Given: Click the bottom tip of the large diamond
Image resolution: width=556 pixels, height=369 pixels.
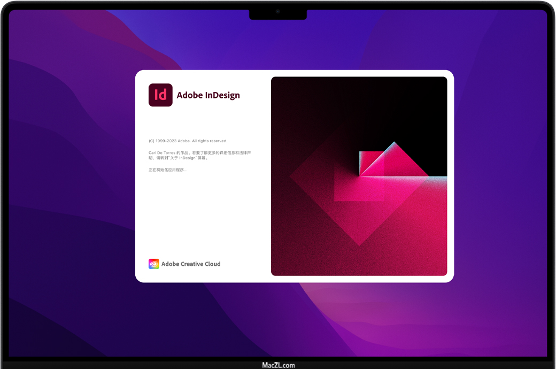Looking at the screenshot, I should (359, 245).
